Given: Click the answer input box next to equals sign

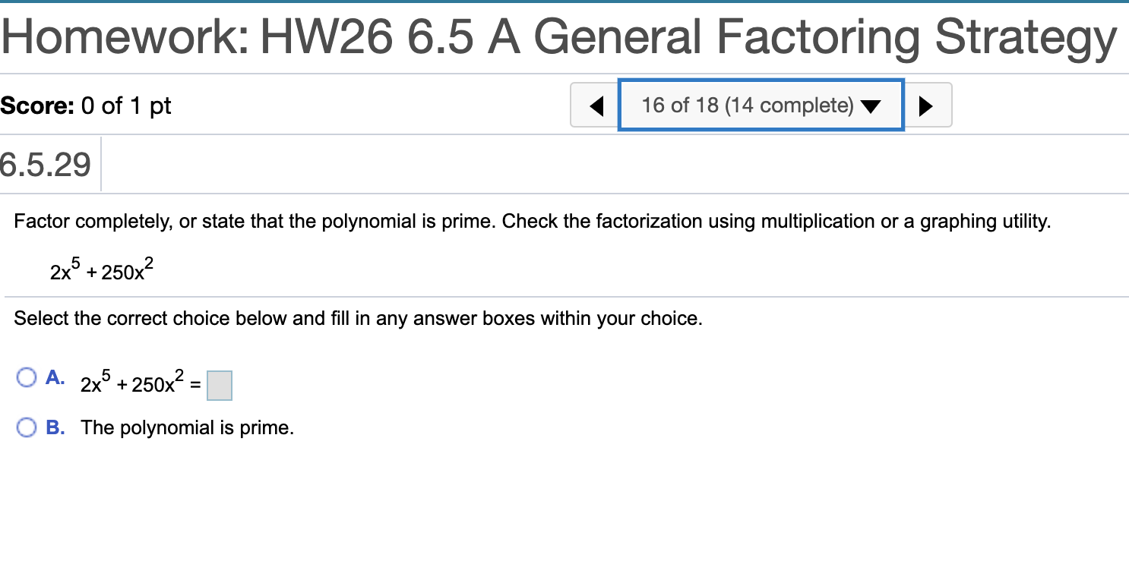Looking at the screenshot, I should point(220,385).
